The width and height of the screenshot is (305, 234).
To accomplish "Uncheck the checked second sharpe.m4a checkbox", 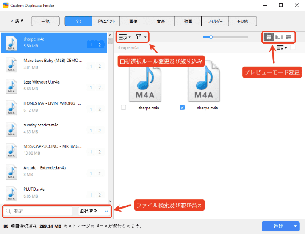I will (x=182, y=108).
